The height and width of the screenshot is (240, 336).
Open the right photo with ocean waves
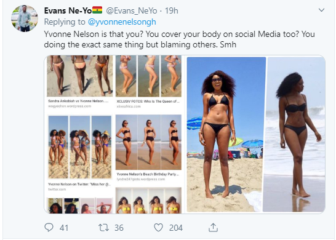[294, 134]
